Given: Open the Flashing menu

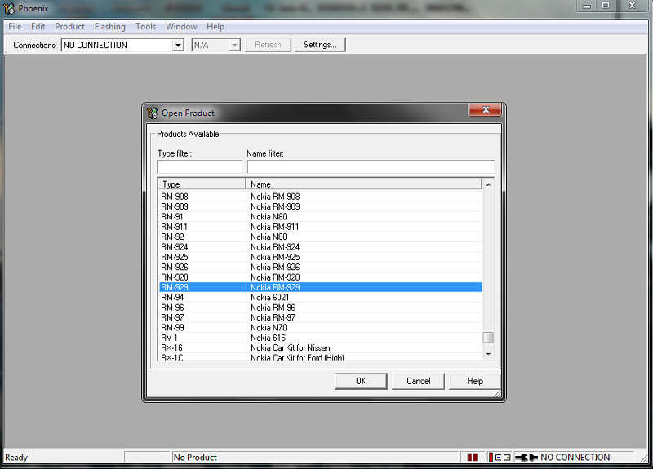Looking at the screenshot, I should [110, 27].
